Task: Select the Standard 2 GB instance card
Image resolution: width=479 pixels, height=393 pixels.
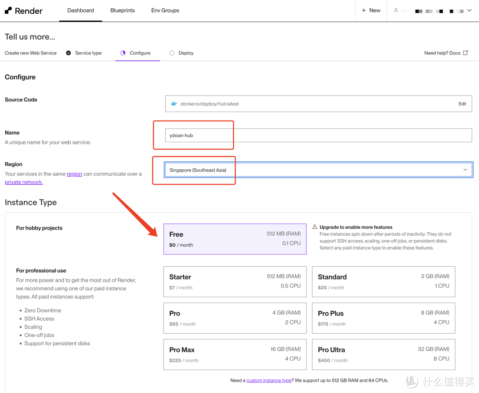Action: pyautogui.click(x=383, y=282)
